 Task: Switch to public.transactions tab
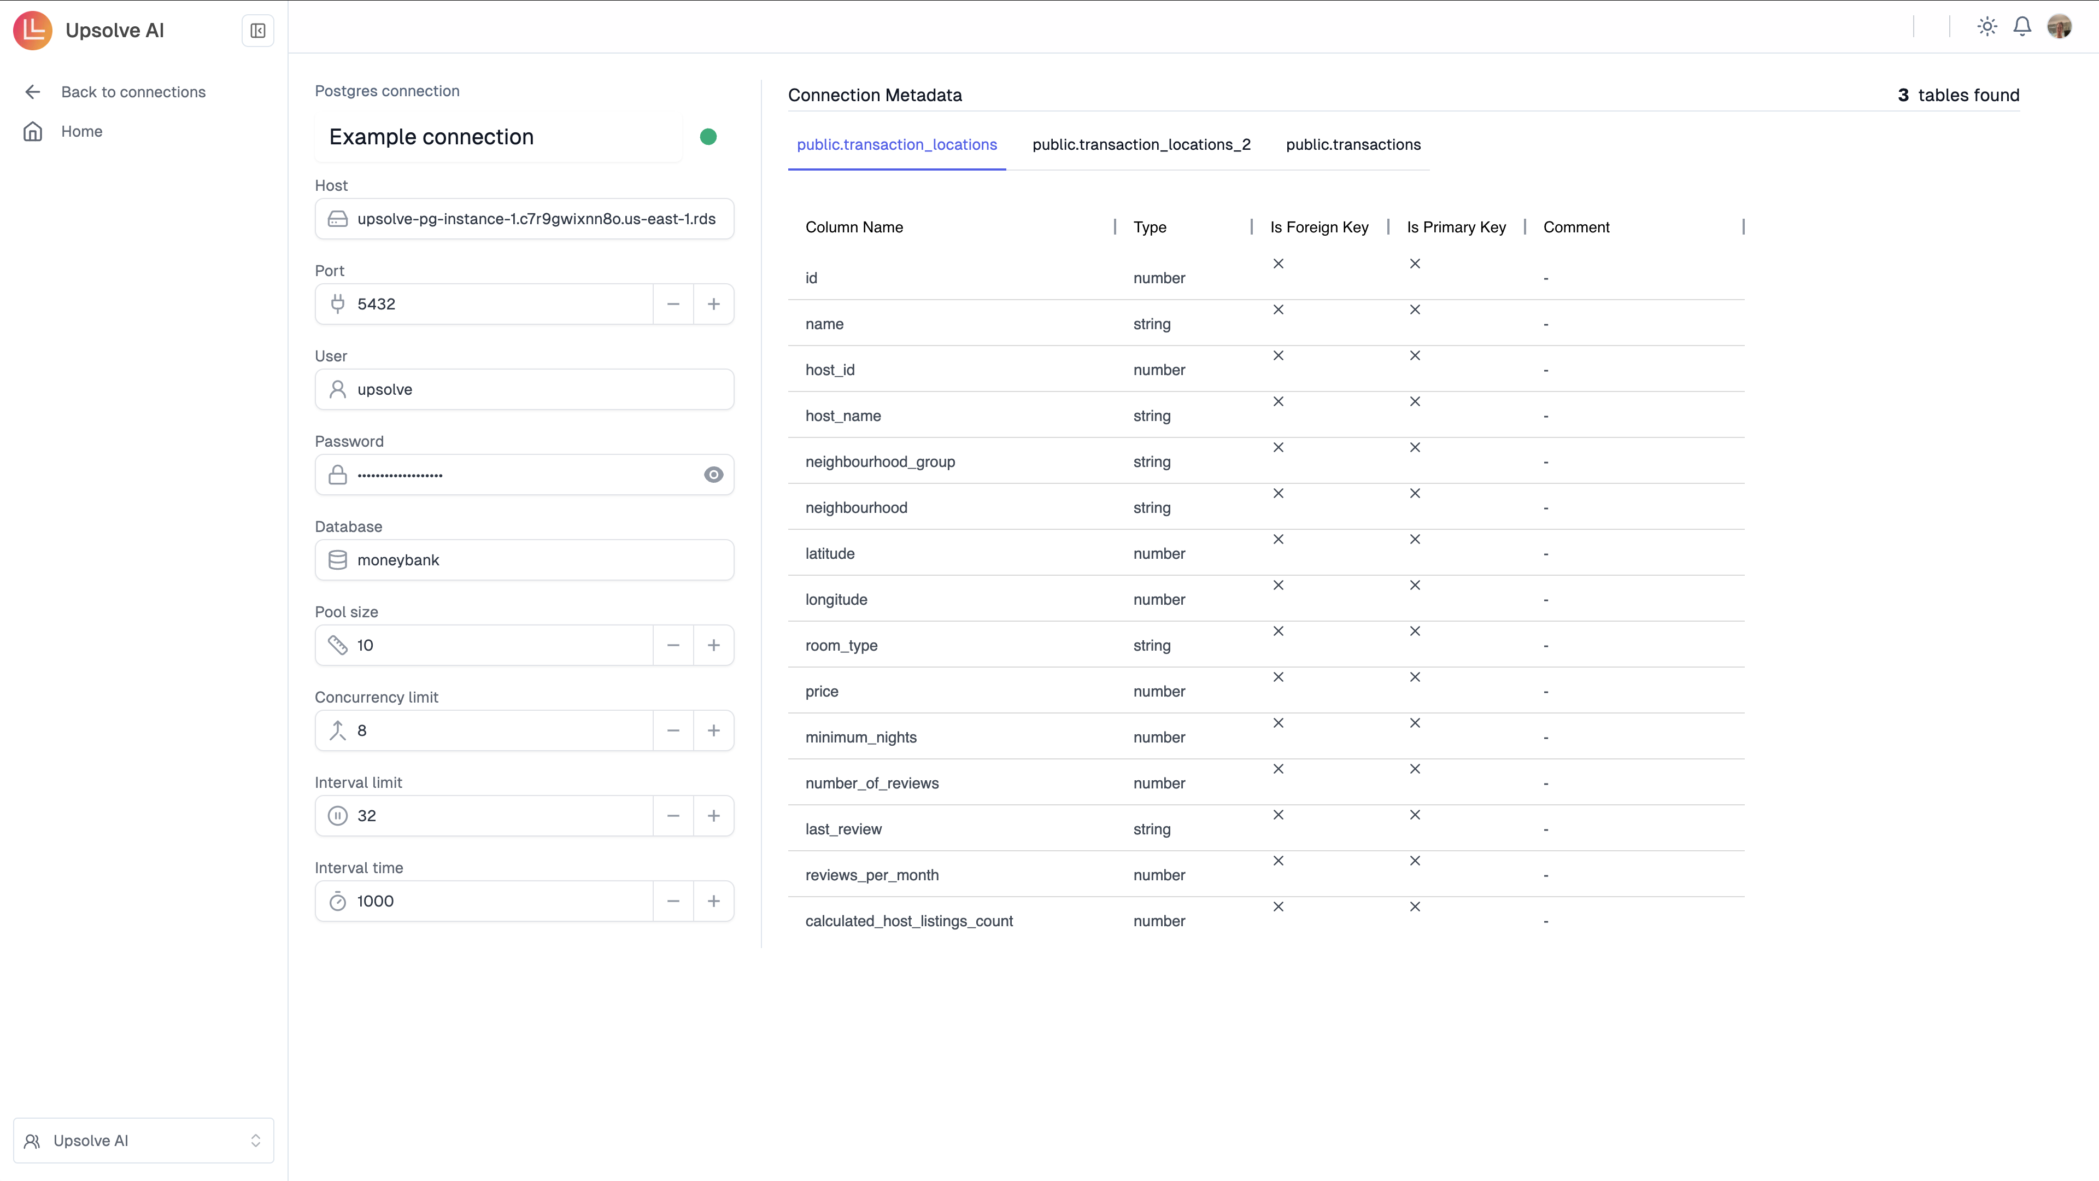1353,145
